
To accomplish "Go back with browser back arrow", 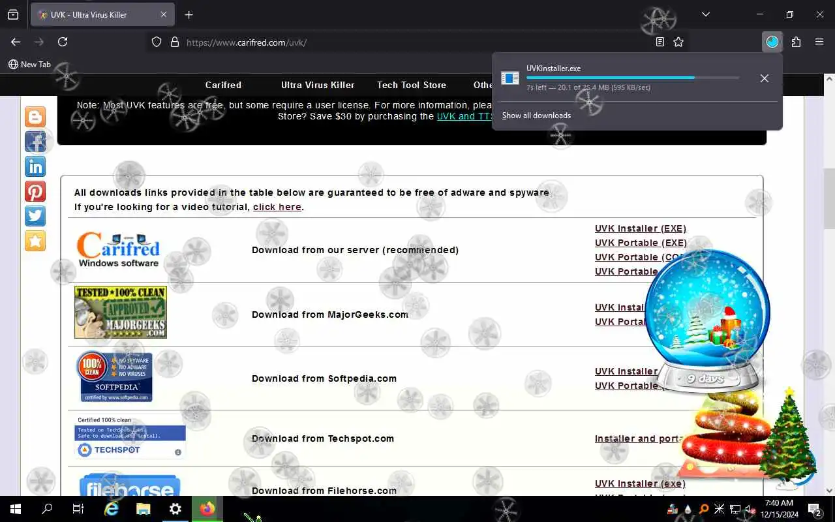I will click(x=16, y=42).
